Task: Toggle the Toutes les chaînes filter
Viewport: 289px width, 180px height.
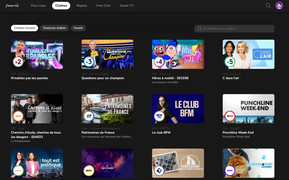Action: [54, 28]
